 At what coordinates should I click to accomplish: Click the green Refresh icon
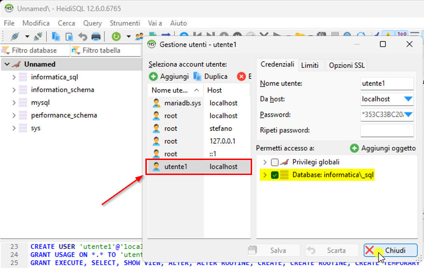[116, 37]
